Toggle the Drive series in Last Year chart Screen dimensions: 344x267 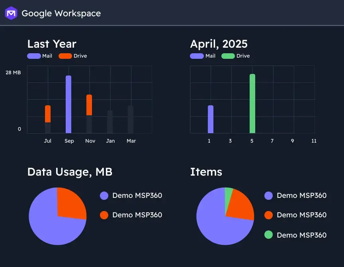point(65,56)
